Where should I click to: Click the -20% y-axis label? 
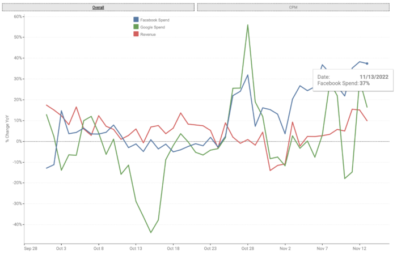17,182
